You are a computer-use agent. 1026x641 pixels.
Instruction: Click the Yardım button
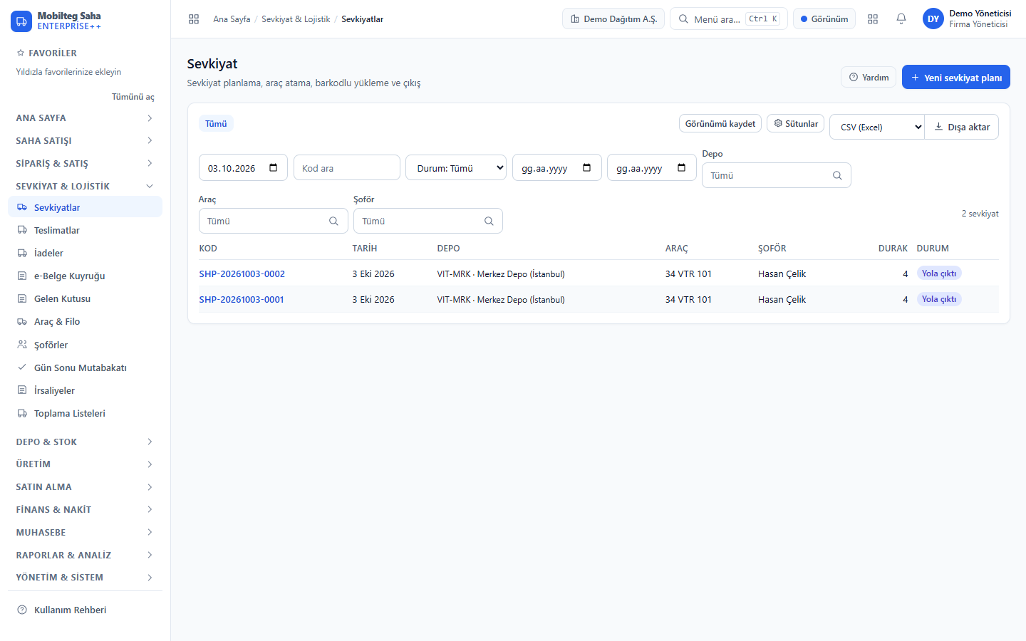point(869,77)
